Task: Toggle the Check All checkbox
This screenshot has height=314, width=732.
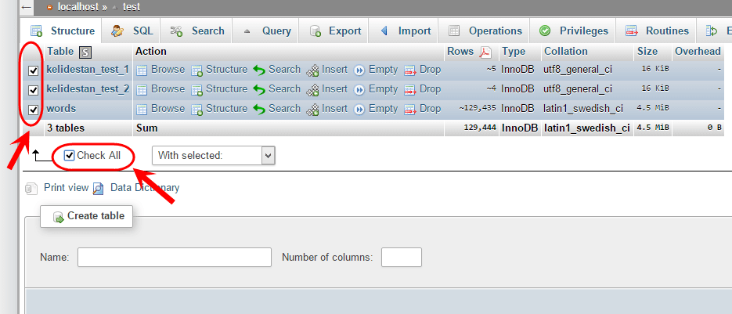Action: tap(69, 156)
